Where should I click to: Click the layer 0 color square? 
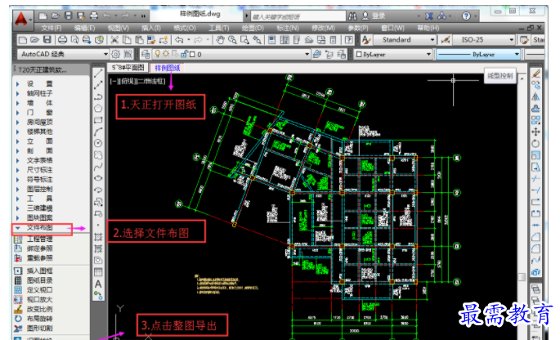(x=192, y=54)
